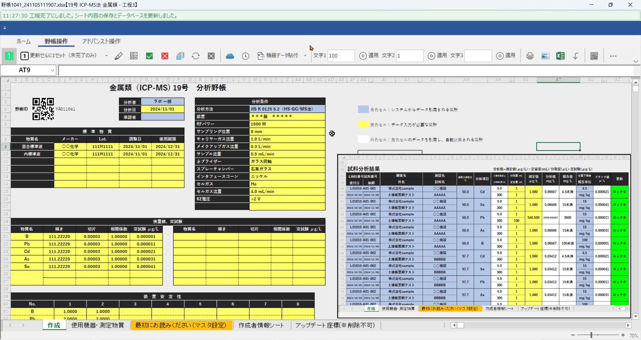Click the QR code toolbar icon
This screenshot has height=340, width=641.
point(594,56)
